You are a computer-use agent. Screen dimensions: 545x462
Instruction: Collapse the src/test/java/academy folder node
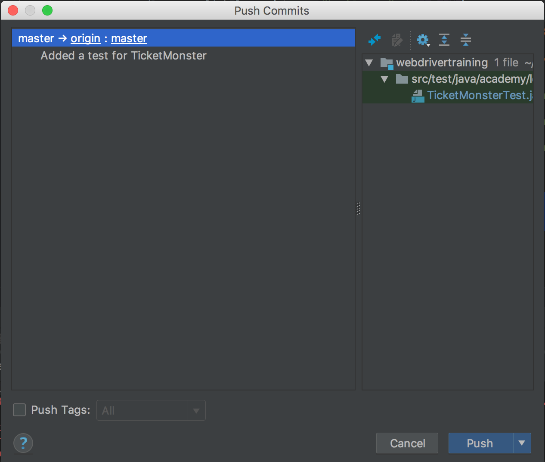(384, 79)
